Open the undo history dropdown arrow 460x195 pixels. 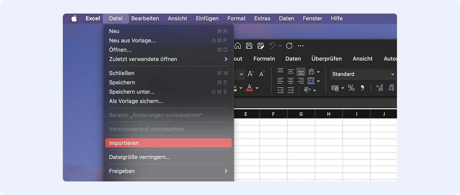280,46
